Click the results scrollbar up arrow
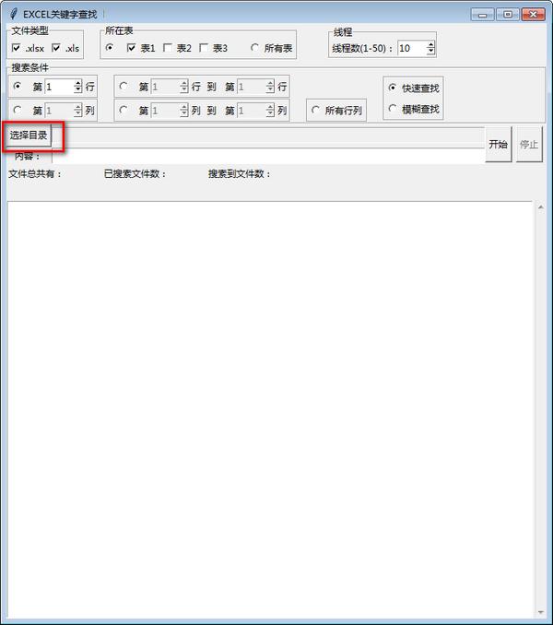Viewport: 553px width, 625px height. click(541, 206)
